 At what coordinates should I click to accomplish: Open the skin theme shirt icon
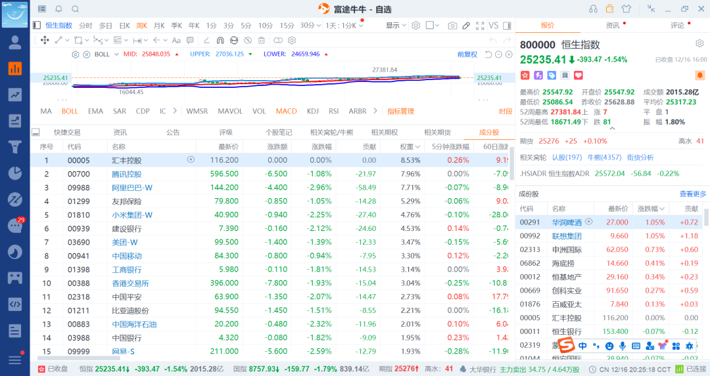coord(627,9)
